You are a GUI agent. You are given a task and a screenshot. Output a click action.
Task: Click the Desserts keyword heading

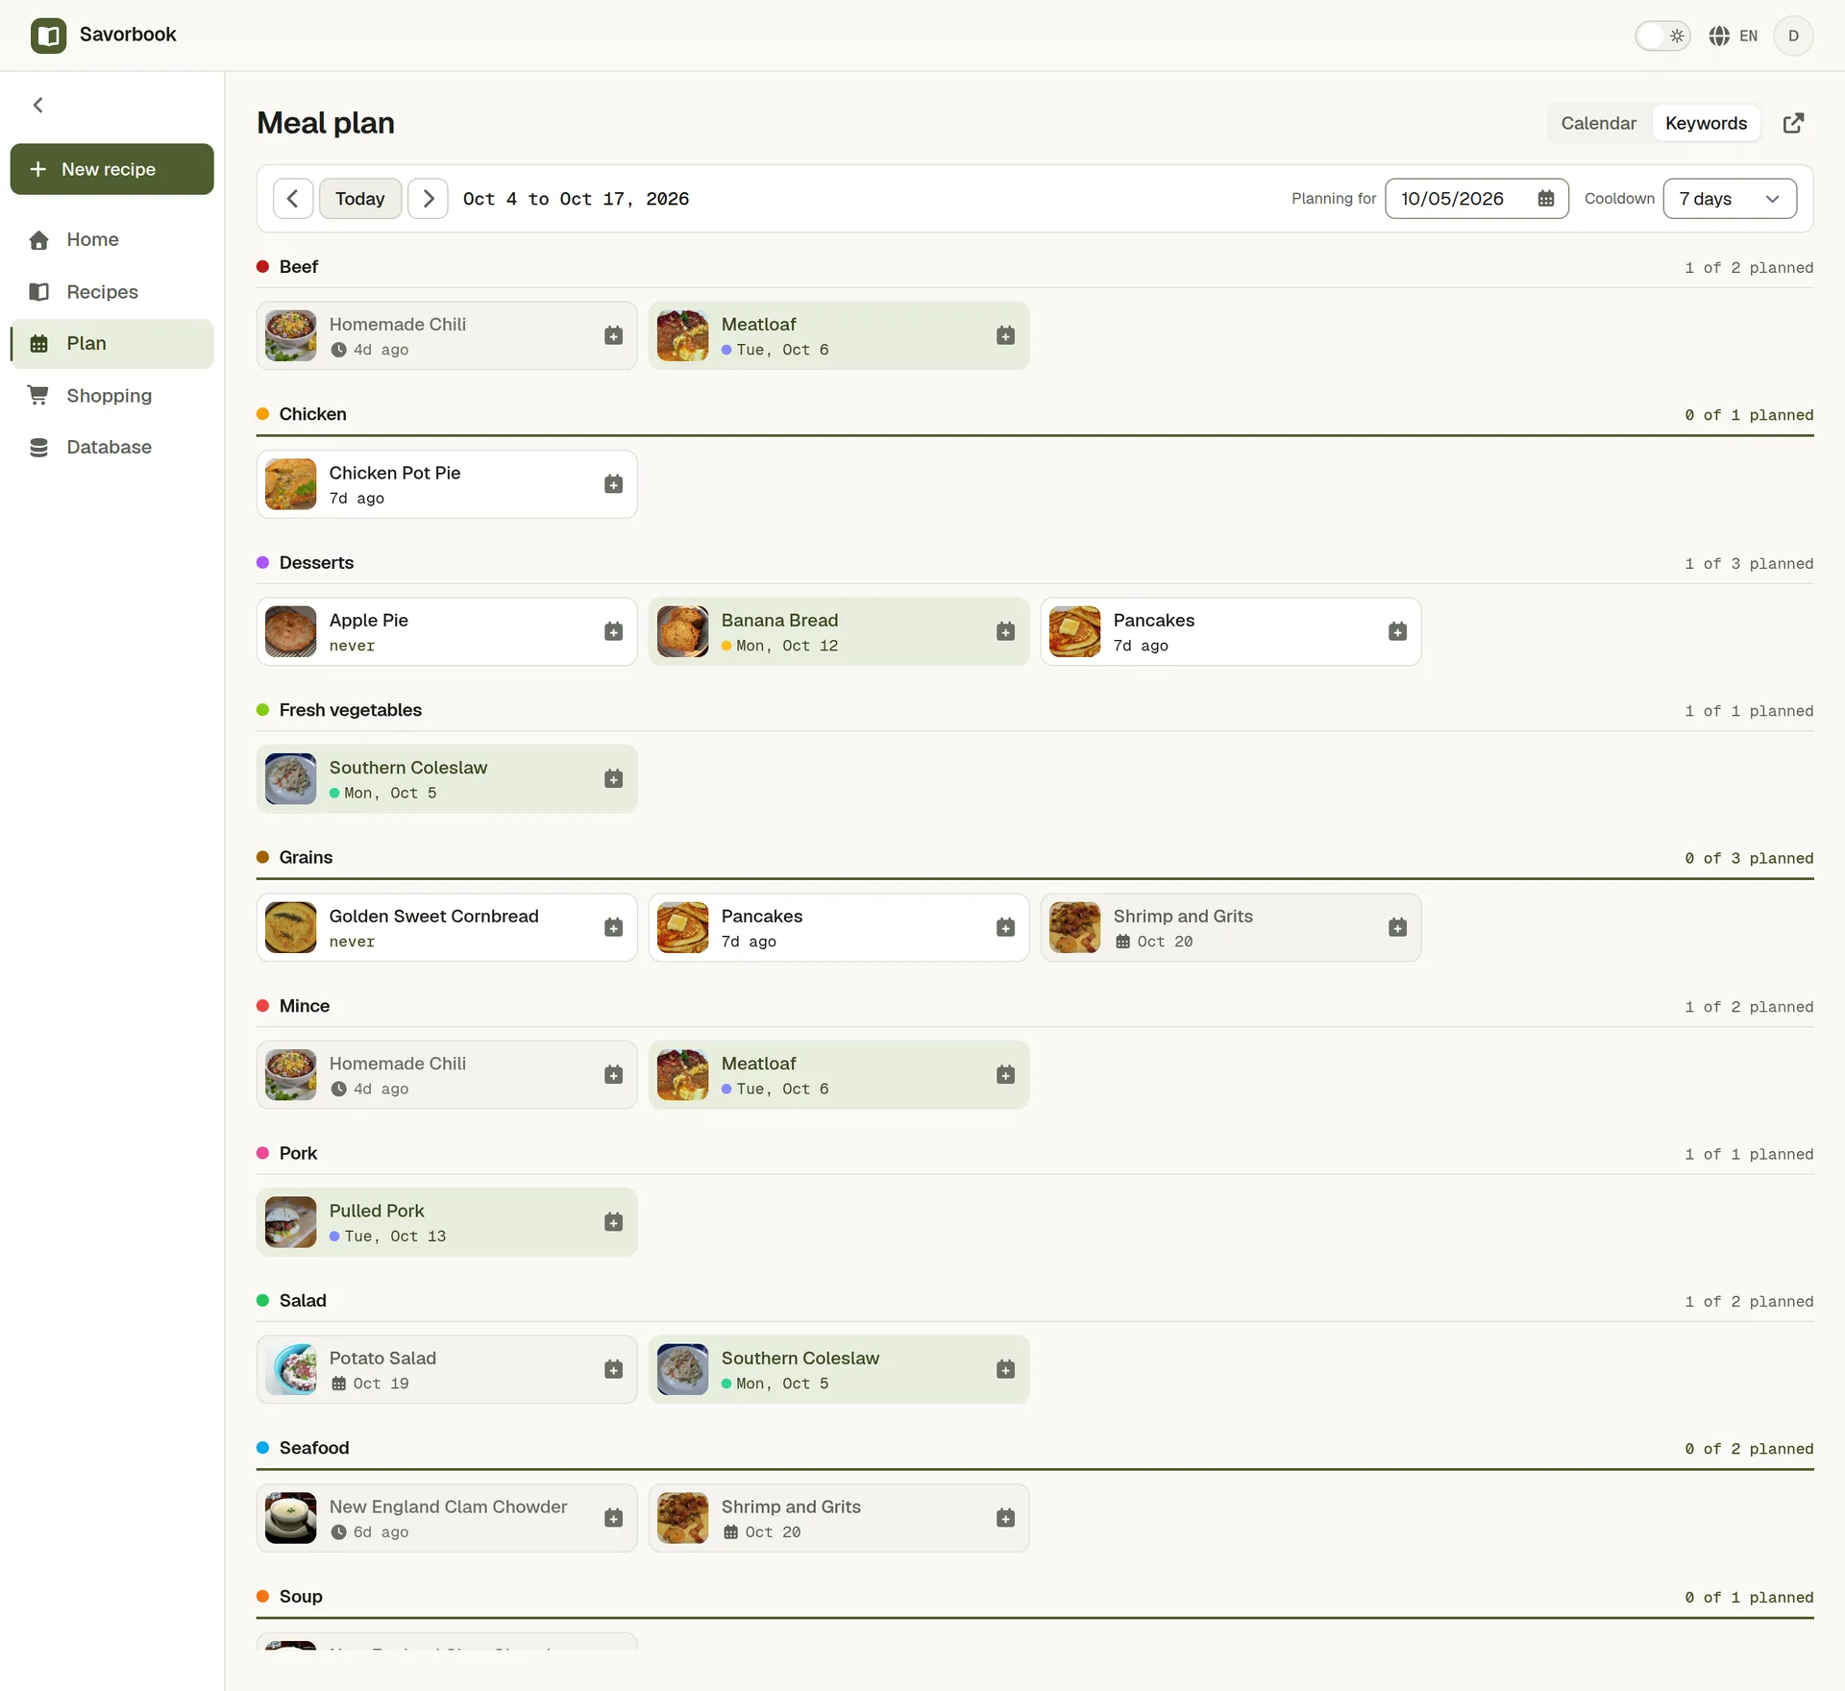(x=316, y=563)
